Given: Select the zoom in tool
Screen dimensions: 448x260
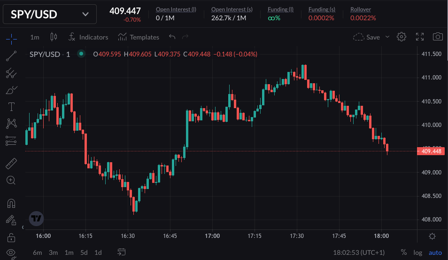Looking at the screenshot, I should coord(11,180).
